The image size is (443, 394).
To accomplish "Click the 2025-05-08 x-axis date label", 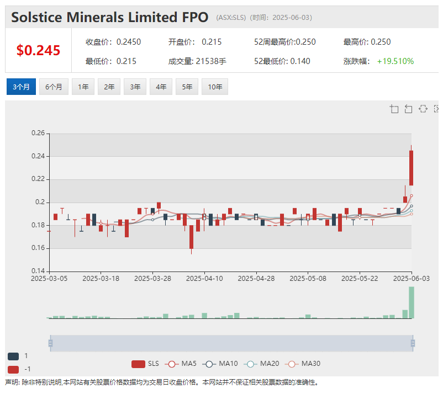I will tap(308, 279).
